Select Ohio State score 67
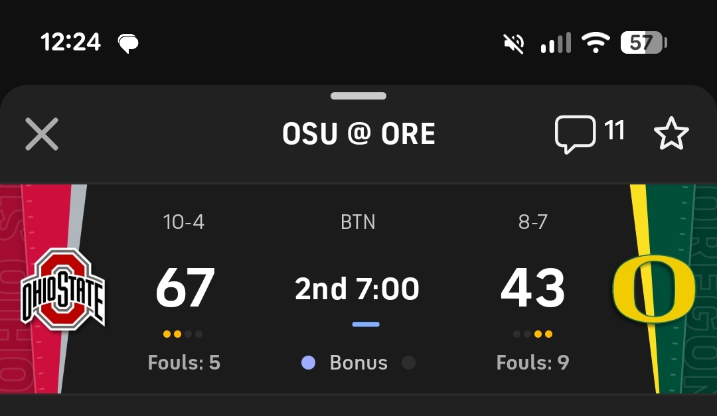The image size is (717, 416). pyautogui.click(x=185, y=289)
